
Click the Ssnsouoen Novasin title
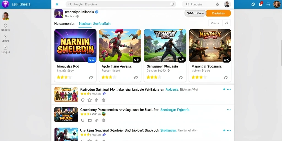162,66
